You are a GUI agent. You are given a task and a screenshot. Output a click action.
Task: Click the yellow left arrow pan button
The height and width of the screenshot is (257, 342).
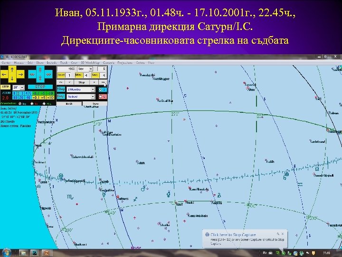click(x=4, y=74)
